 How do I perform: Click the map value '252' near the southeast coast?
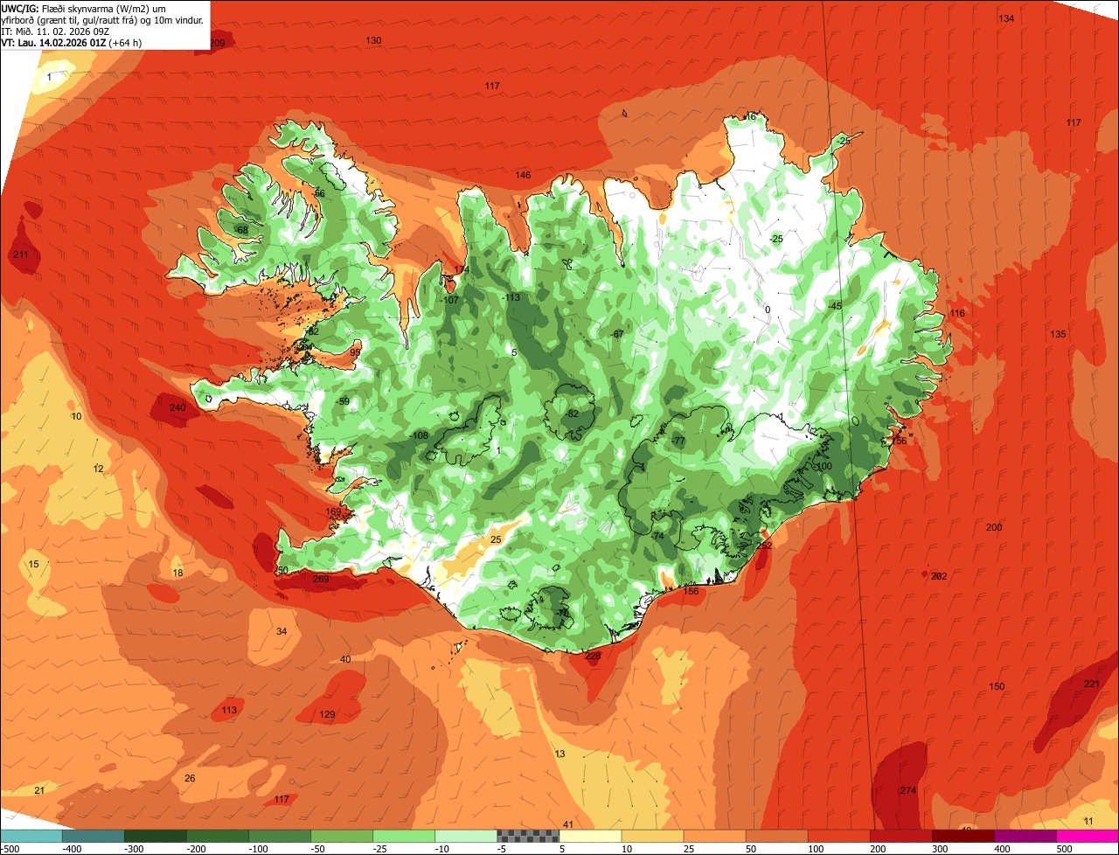[764, 545]
